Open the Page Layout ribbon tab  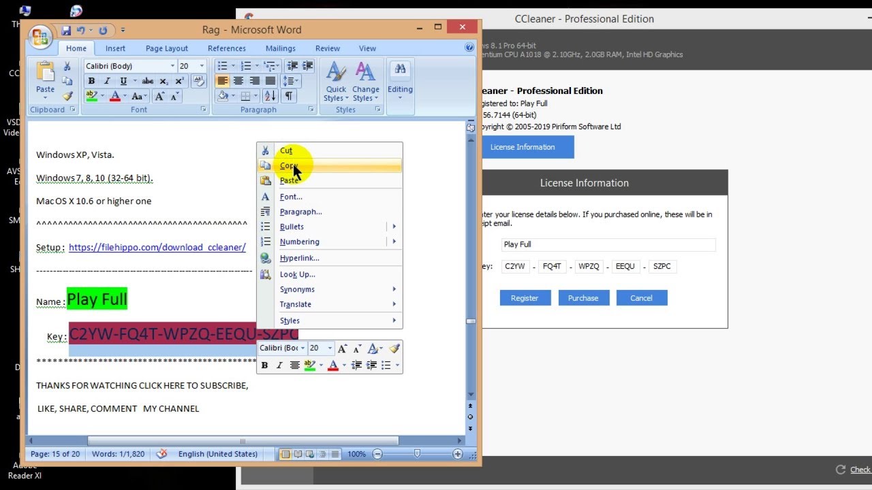(167, 48)
